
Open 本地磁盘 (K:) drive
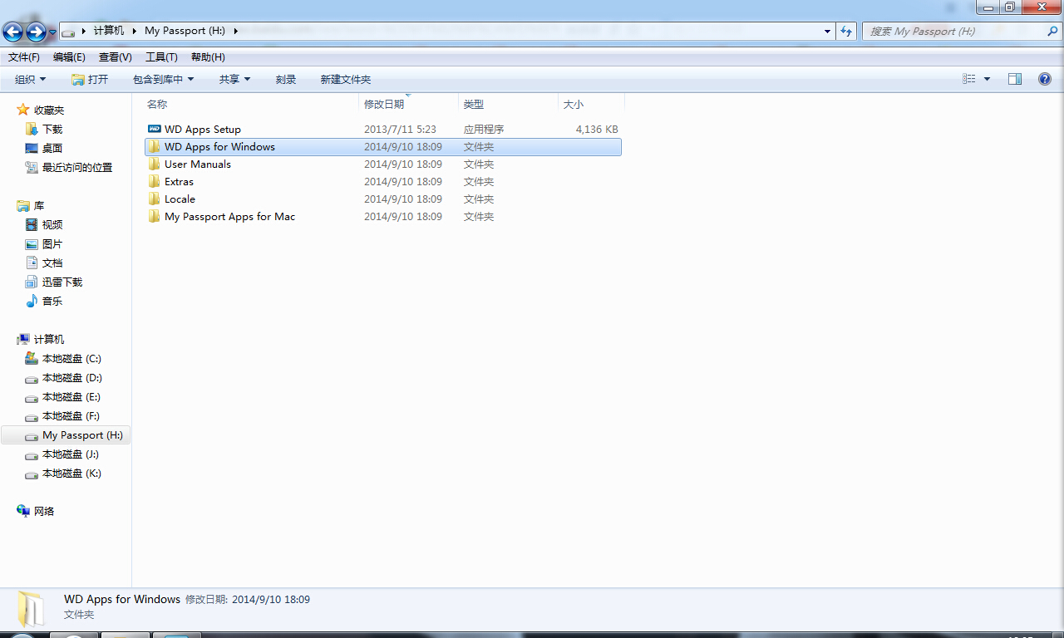pyautogui.click(x=71, y=474)
